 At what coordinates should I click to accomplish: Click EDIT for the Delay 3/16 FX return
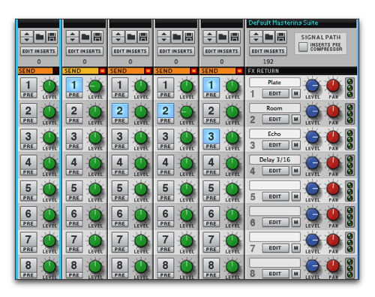tap(275, 171)
